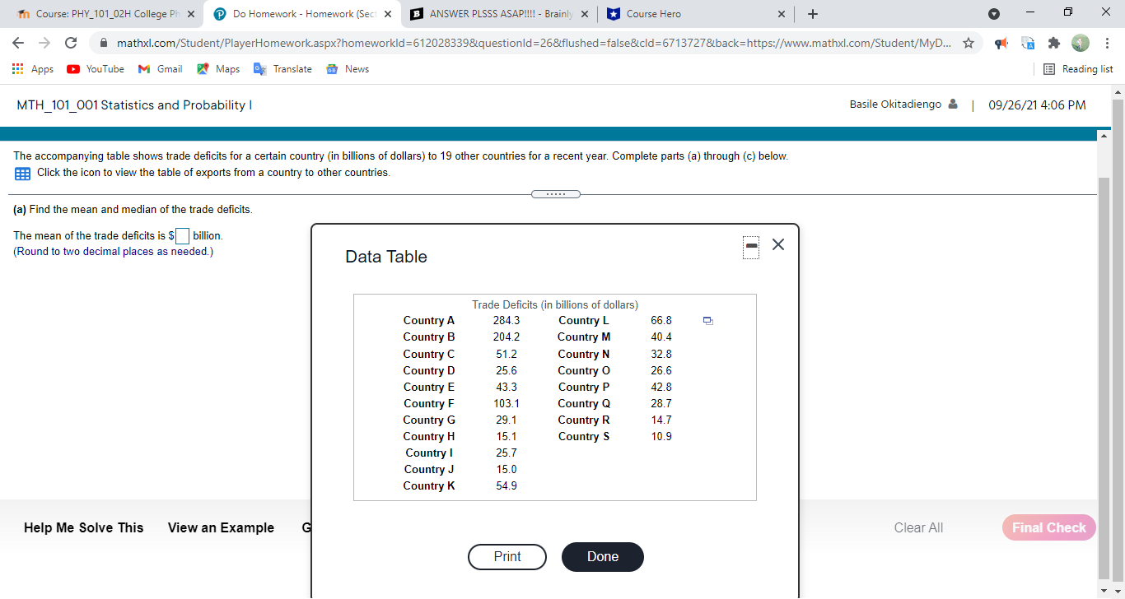Click Clear All
The height and width of the screenshot is (599, 1125).
[918, 528]
